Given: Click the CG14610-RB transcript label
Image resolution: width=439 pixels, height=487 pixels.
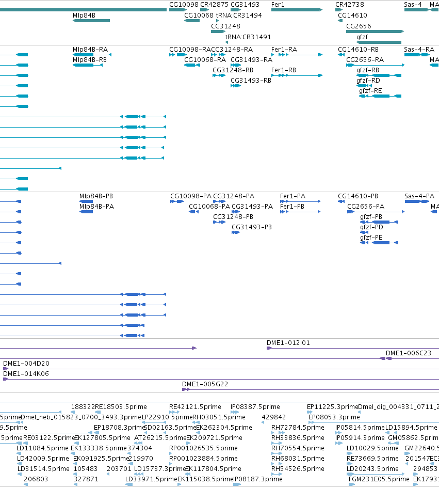Looking at the screenshot, I should pos(359,50).
